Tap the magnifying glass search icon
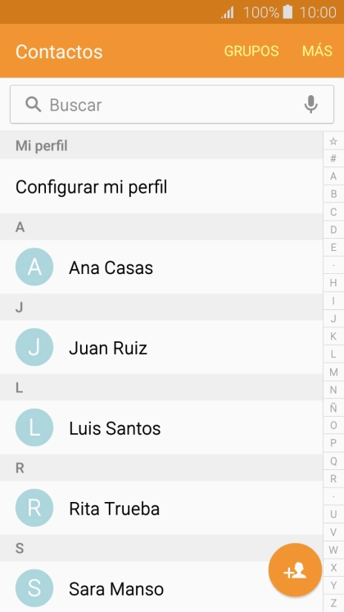Viewport: 344px width, 612px height. click(33, 105)
